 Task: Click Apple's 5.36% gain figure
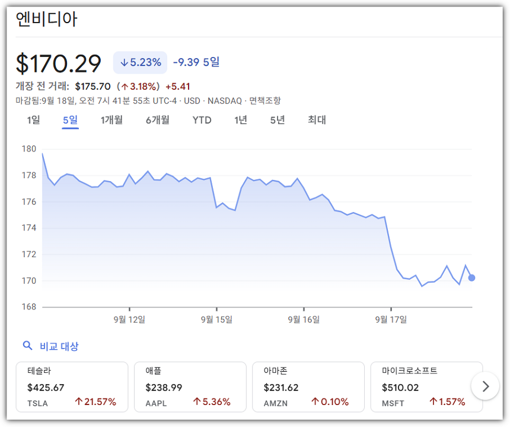click(x=212, y=402)
